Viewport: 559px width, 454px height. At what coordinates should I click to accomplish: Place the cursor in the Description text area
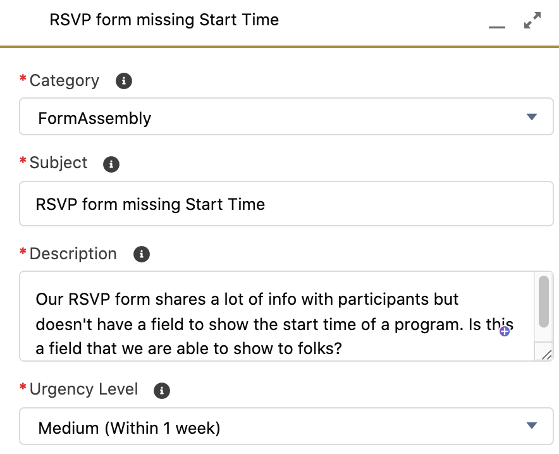pos(276,316)
